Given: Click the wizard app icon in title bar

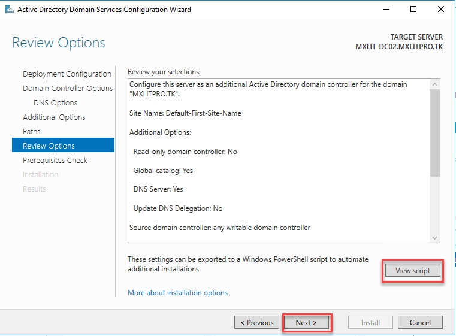Looking at the screenshot, I should click(x=8, y=10).
